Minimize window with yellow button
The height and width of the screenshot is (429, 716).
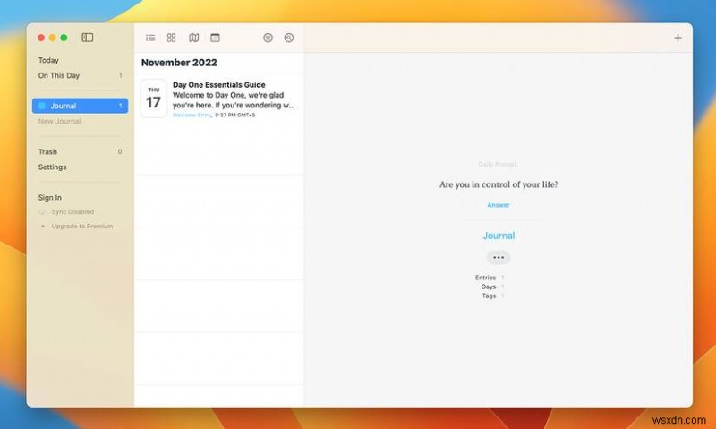click(53, 38)
